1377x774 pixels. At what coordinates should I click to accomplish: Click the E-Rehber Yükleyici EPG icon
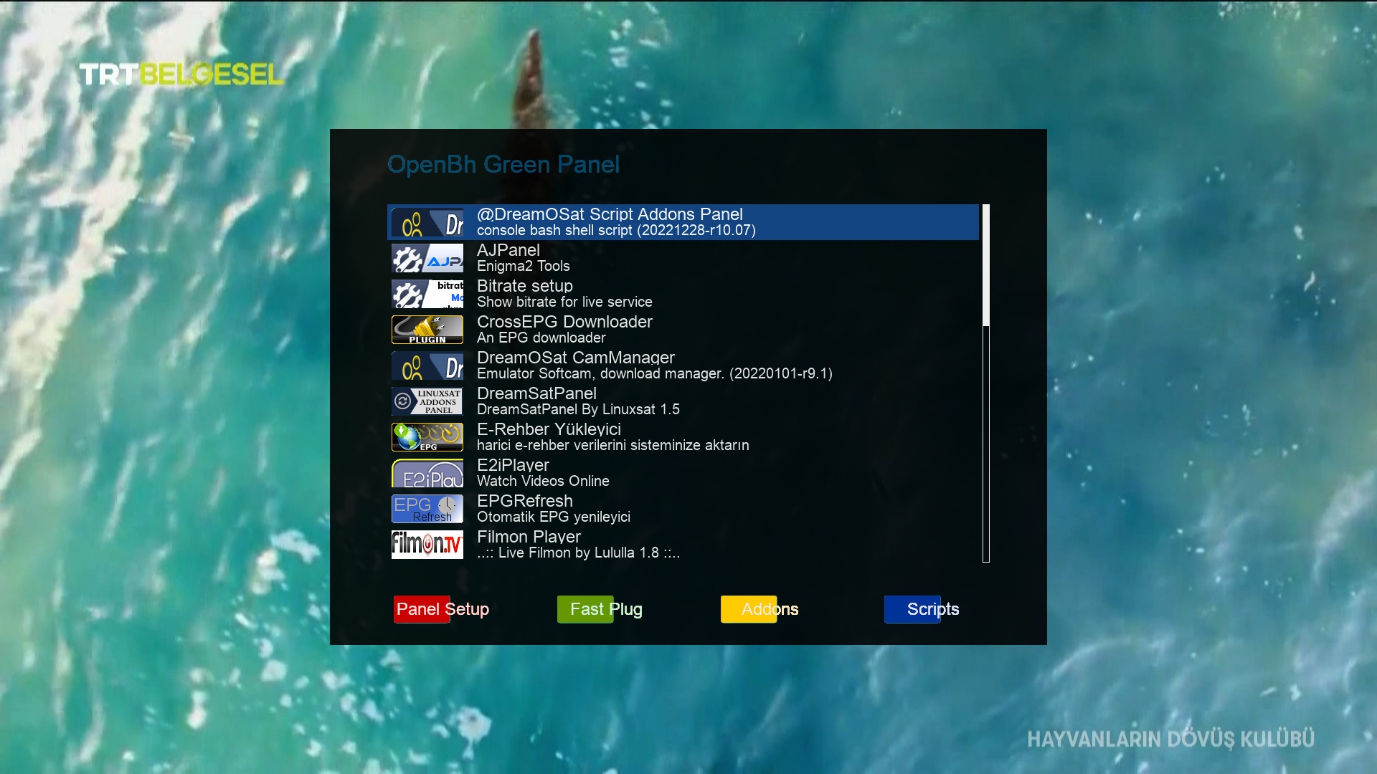tap(427, 438)
